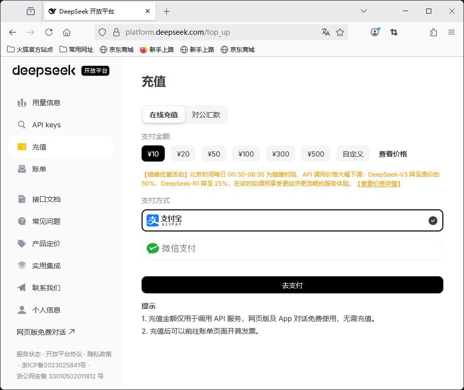464x390 pixels.
Task: Open a new tab with the plus button
Action: [x=167, y=11]
